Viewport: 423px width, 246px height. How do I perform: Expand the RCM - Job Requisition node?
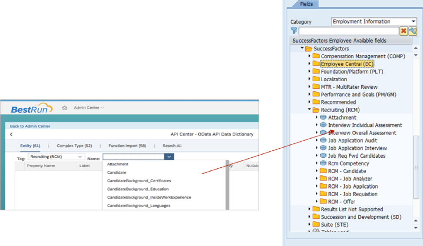point(317,193)
